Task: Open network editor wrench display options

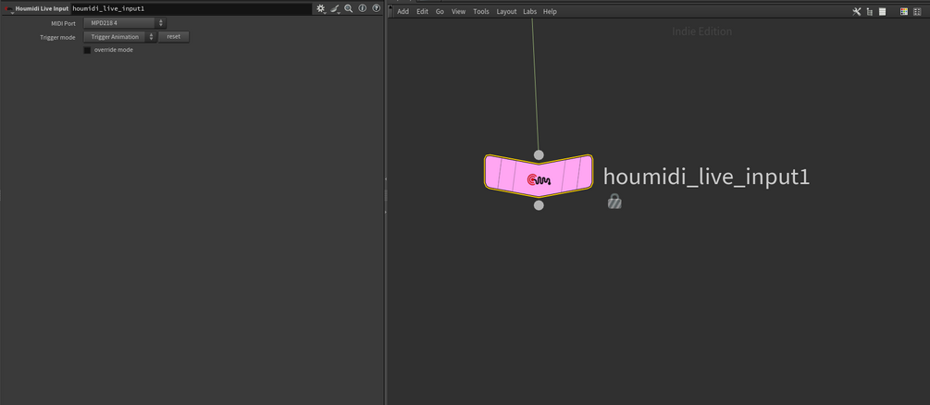Action: [x=857, y=11]
